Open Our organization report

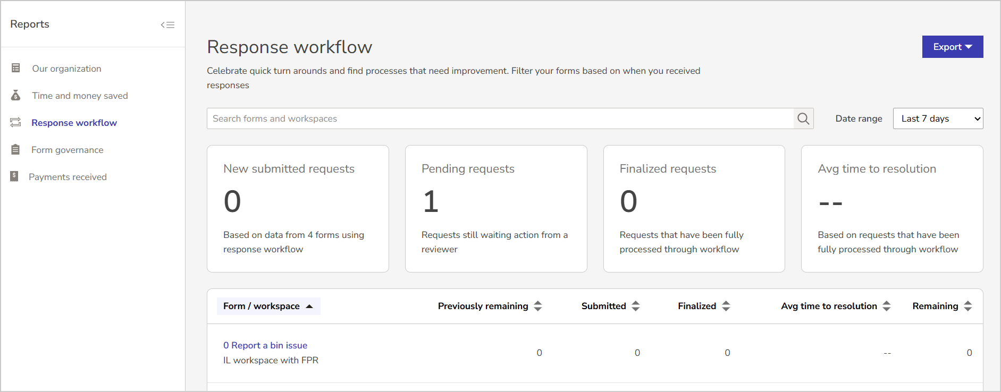tap(66, 69)
